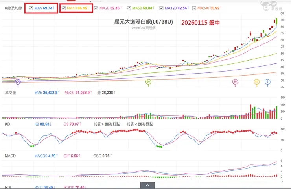Select the yellow 10 marker pin

[x=257, y=82]
